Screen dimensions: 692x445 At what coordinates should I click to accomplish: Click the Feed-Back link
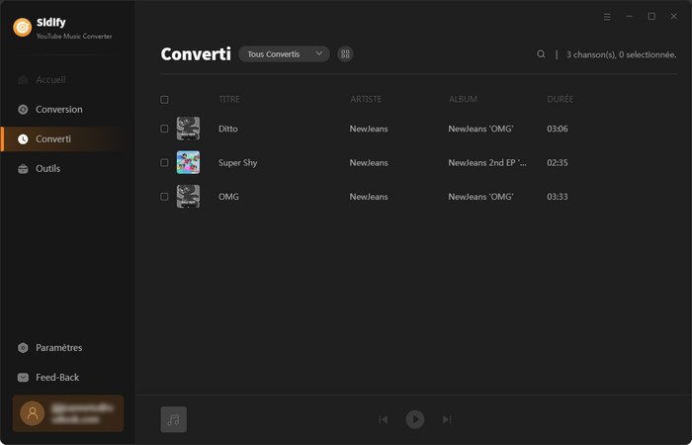56,377
